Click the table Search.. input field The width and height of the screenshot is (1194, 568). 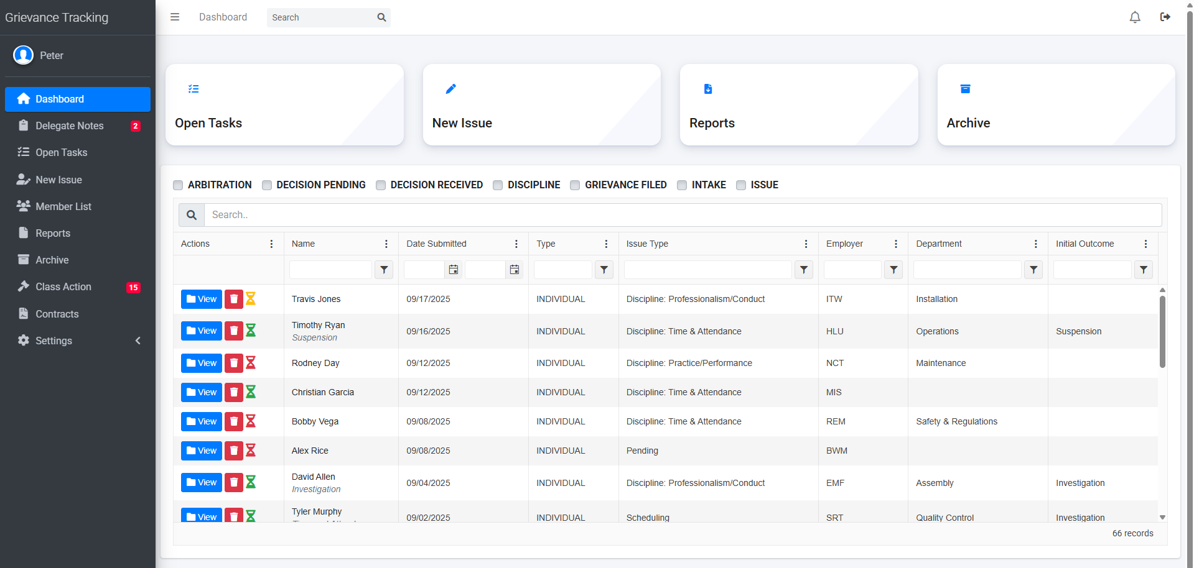click(x=683, y=215)
